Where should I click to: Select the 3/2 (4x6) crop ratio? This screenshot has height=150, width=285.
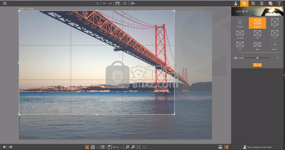click(x=240, y=35)
